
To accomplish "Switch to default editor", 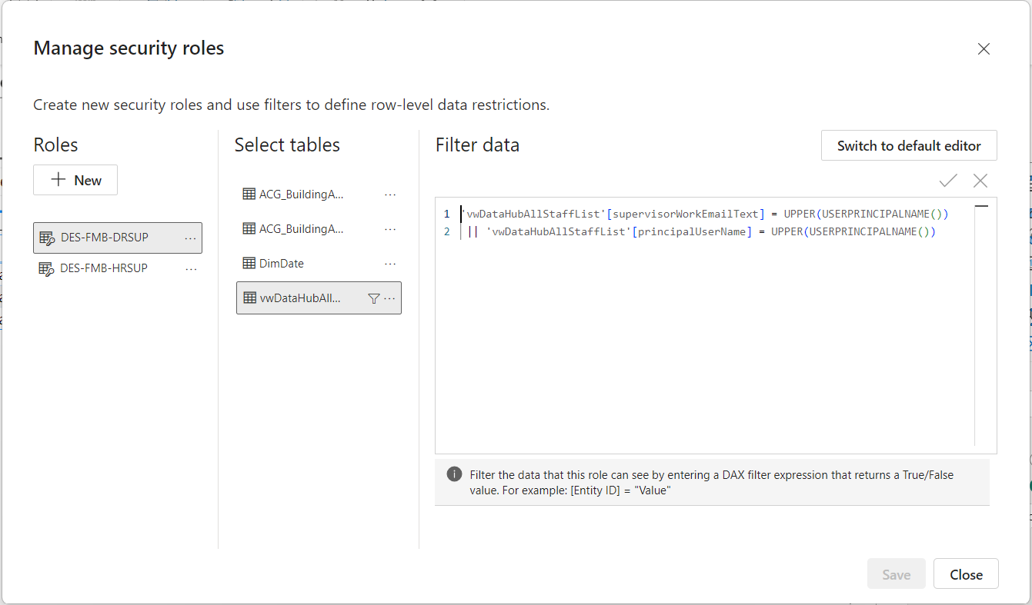I will click(x=909, y=145).
